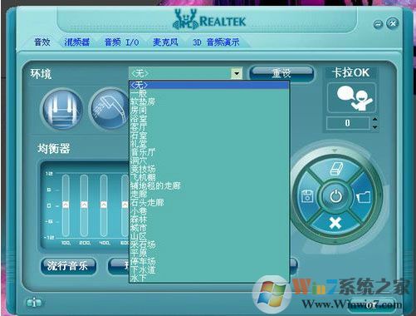Select 客厅 environment option
Image resolution: width=416 pixels, height=316 pixels.
(209, 126)
